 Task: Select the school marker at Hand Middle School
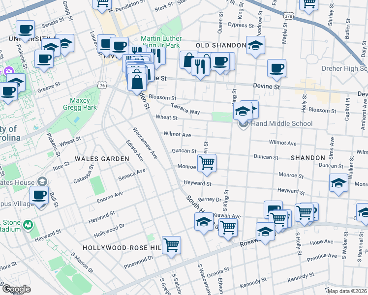(243, 112)
